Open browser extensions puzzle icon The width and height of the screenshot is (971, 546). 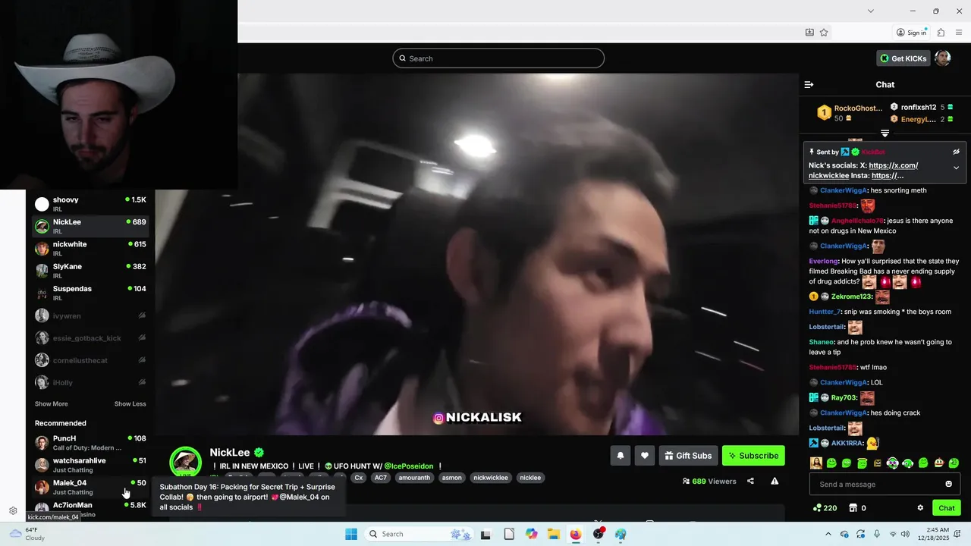tap(941, 33)
